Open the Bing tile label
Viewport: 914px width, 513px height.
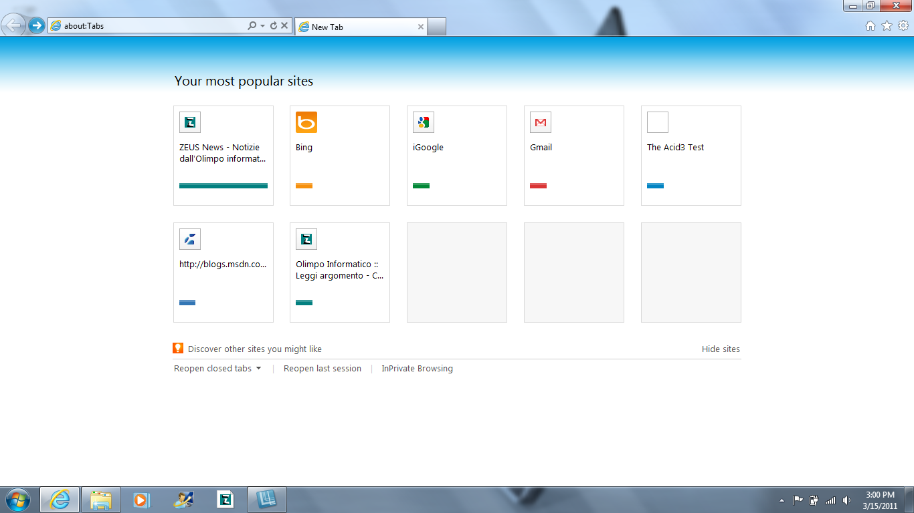[304, 148]
